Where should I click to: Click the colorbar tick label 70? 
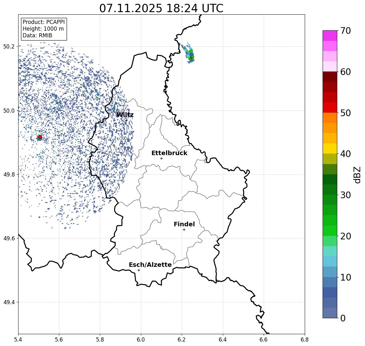346,31
